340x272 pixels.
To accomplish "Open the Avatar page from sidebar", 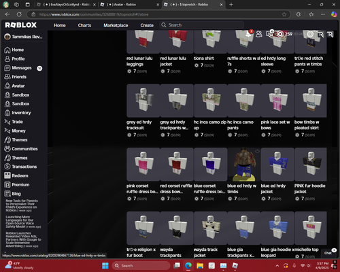I will [14, 86].
